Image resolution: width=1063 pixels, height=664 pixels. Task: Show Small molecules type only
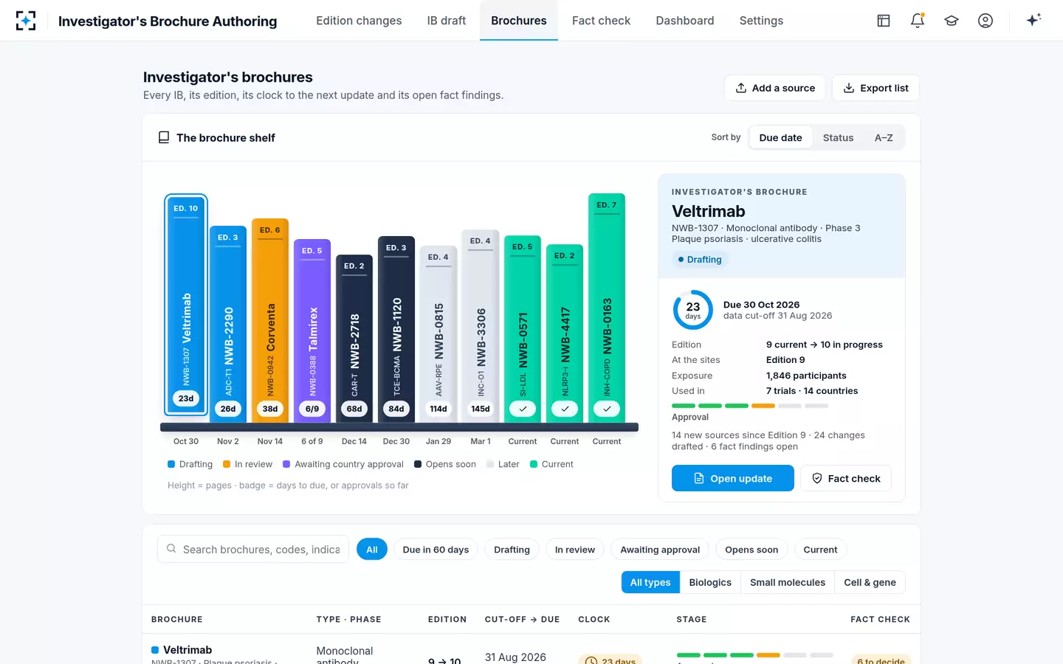(x=788, y=582)
